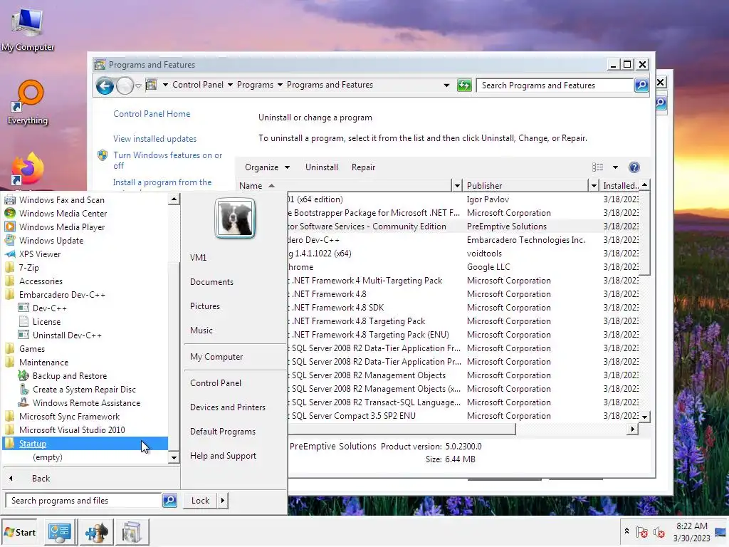The image size is (729, 547).
Task: Focus the Search programs and files box
Action: click(x=84, y=501)
